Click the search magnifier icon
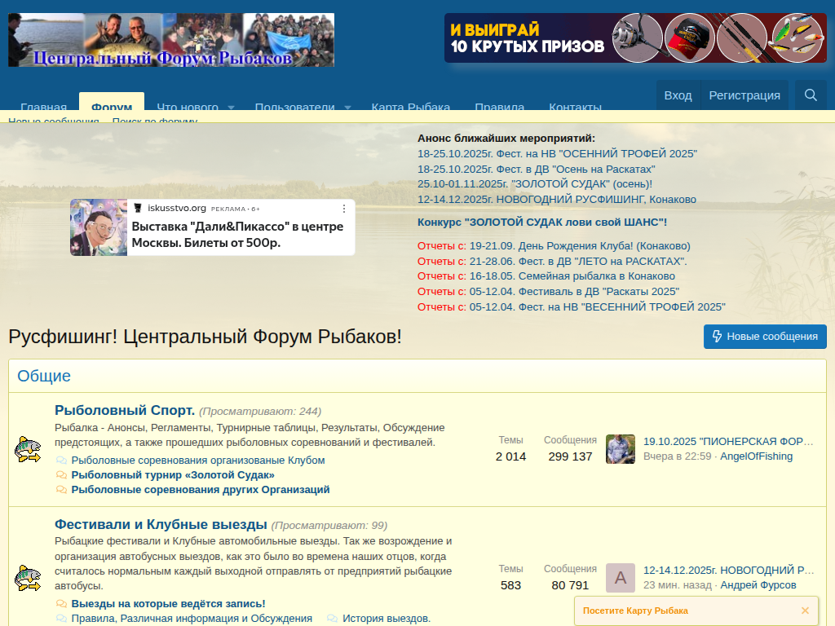The width and height of the screenshot is (835, 626). pyautogui.click(x=811, y=95)
